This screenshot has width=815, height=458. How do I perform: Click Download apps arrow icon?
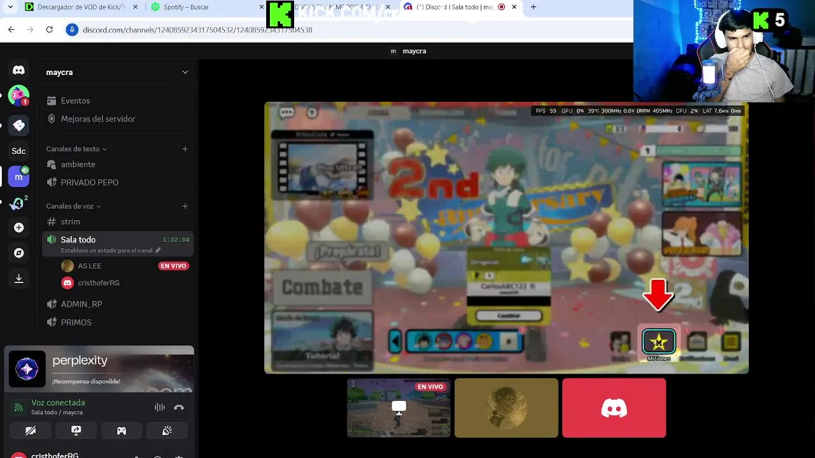click(x=18, y=279)
